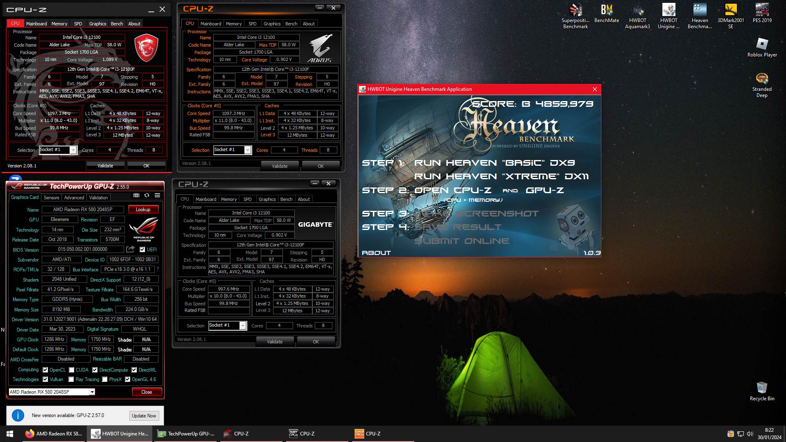Switch to TechPowerUp GPU-... taskbar item
Screen dimensions: 786x442
186,434
